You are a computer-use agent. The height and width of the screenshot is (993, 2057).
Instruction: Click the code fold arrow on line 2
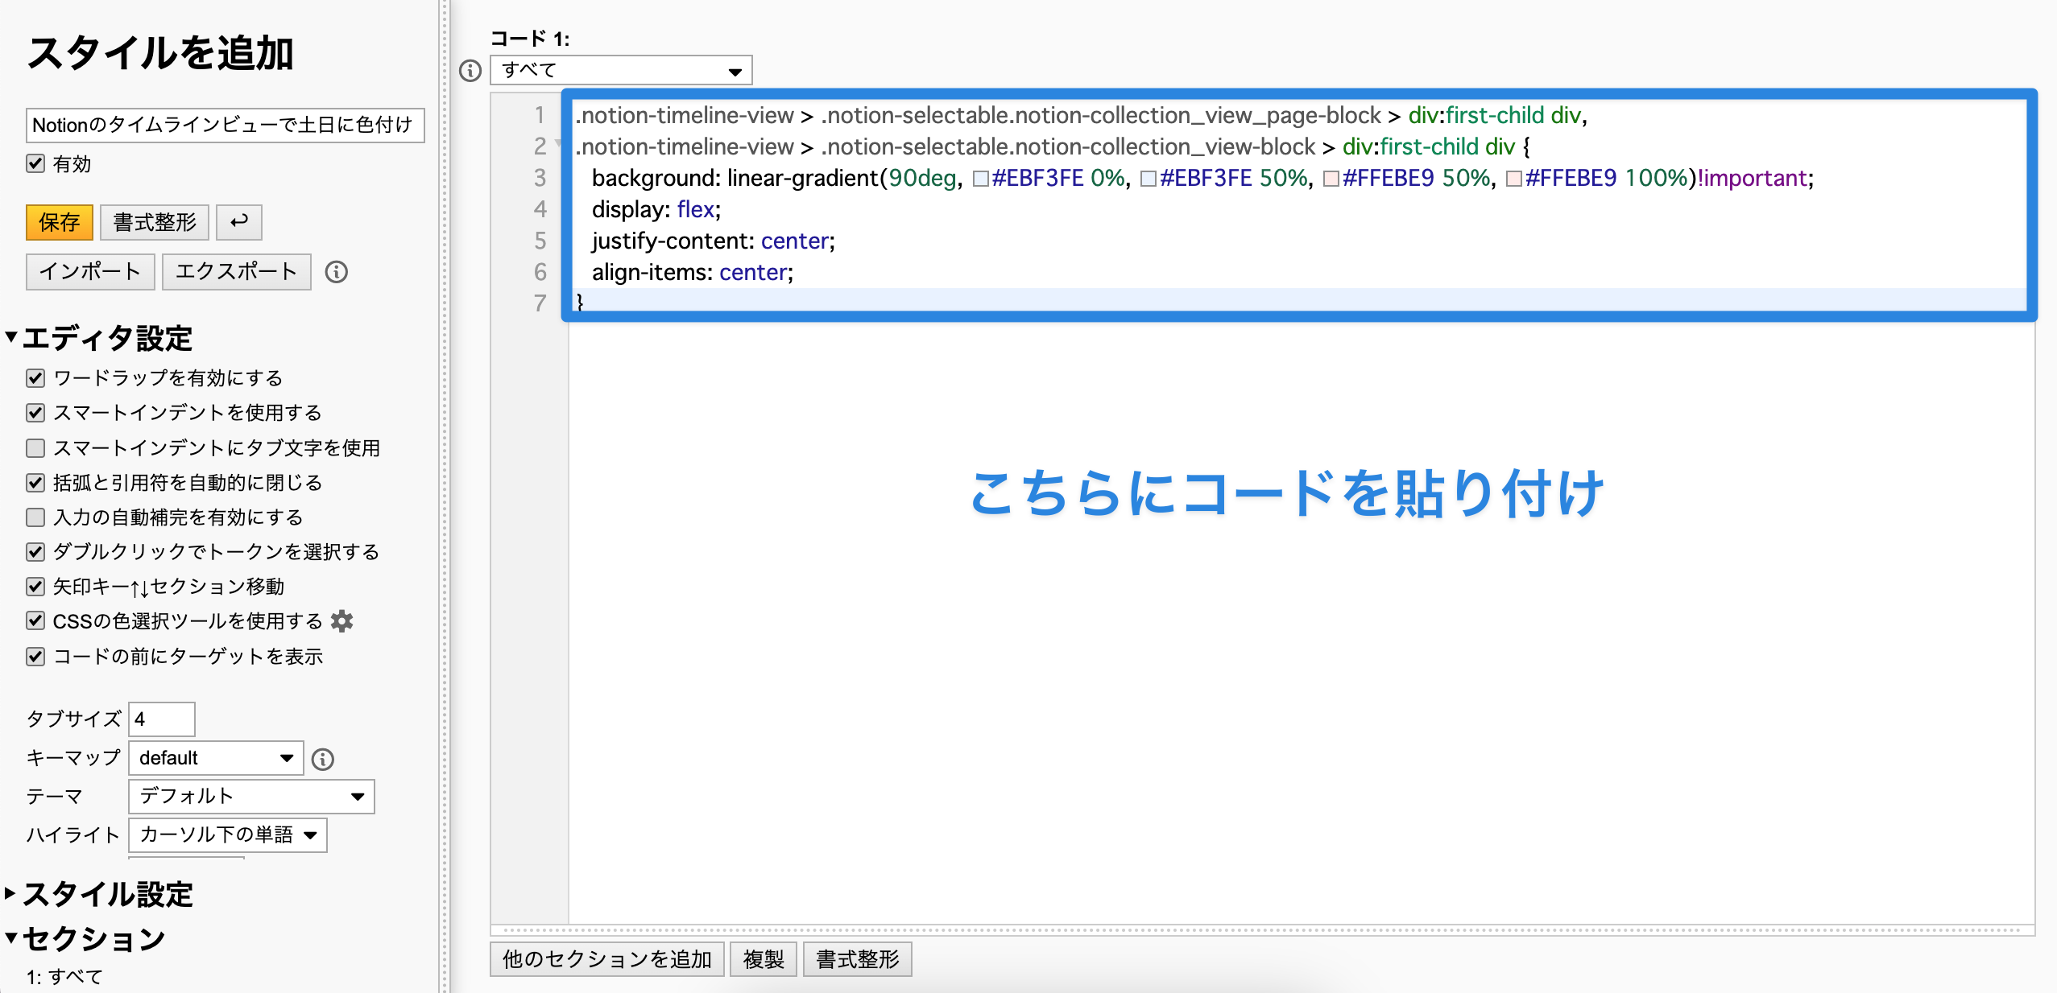559,145
